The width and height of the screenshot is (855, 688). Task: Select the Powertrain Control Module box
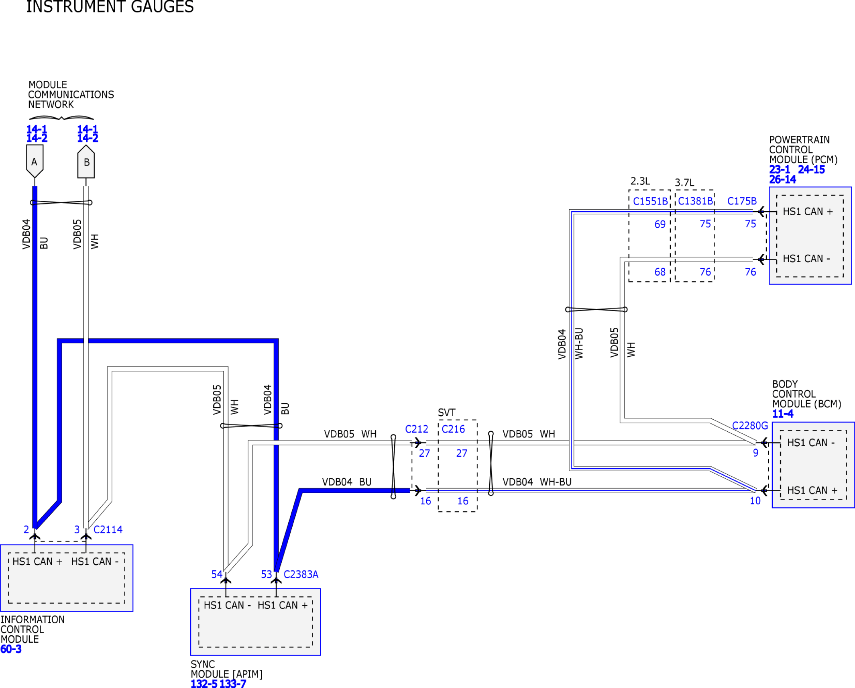tap(810, 235)
